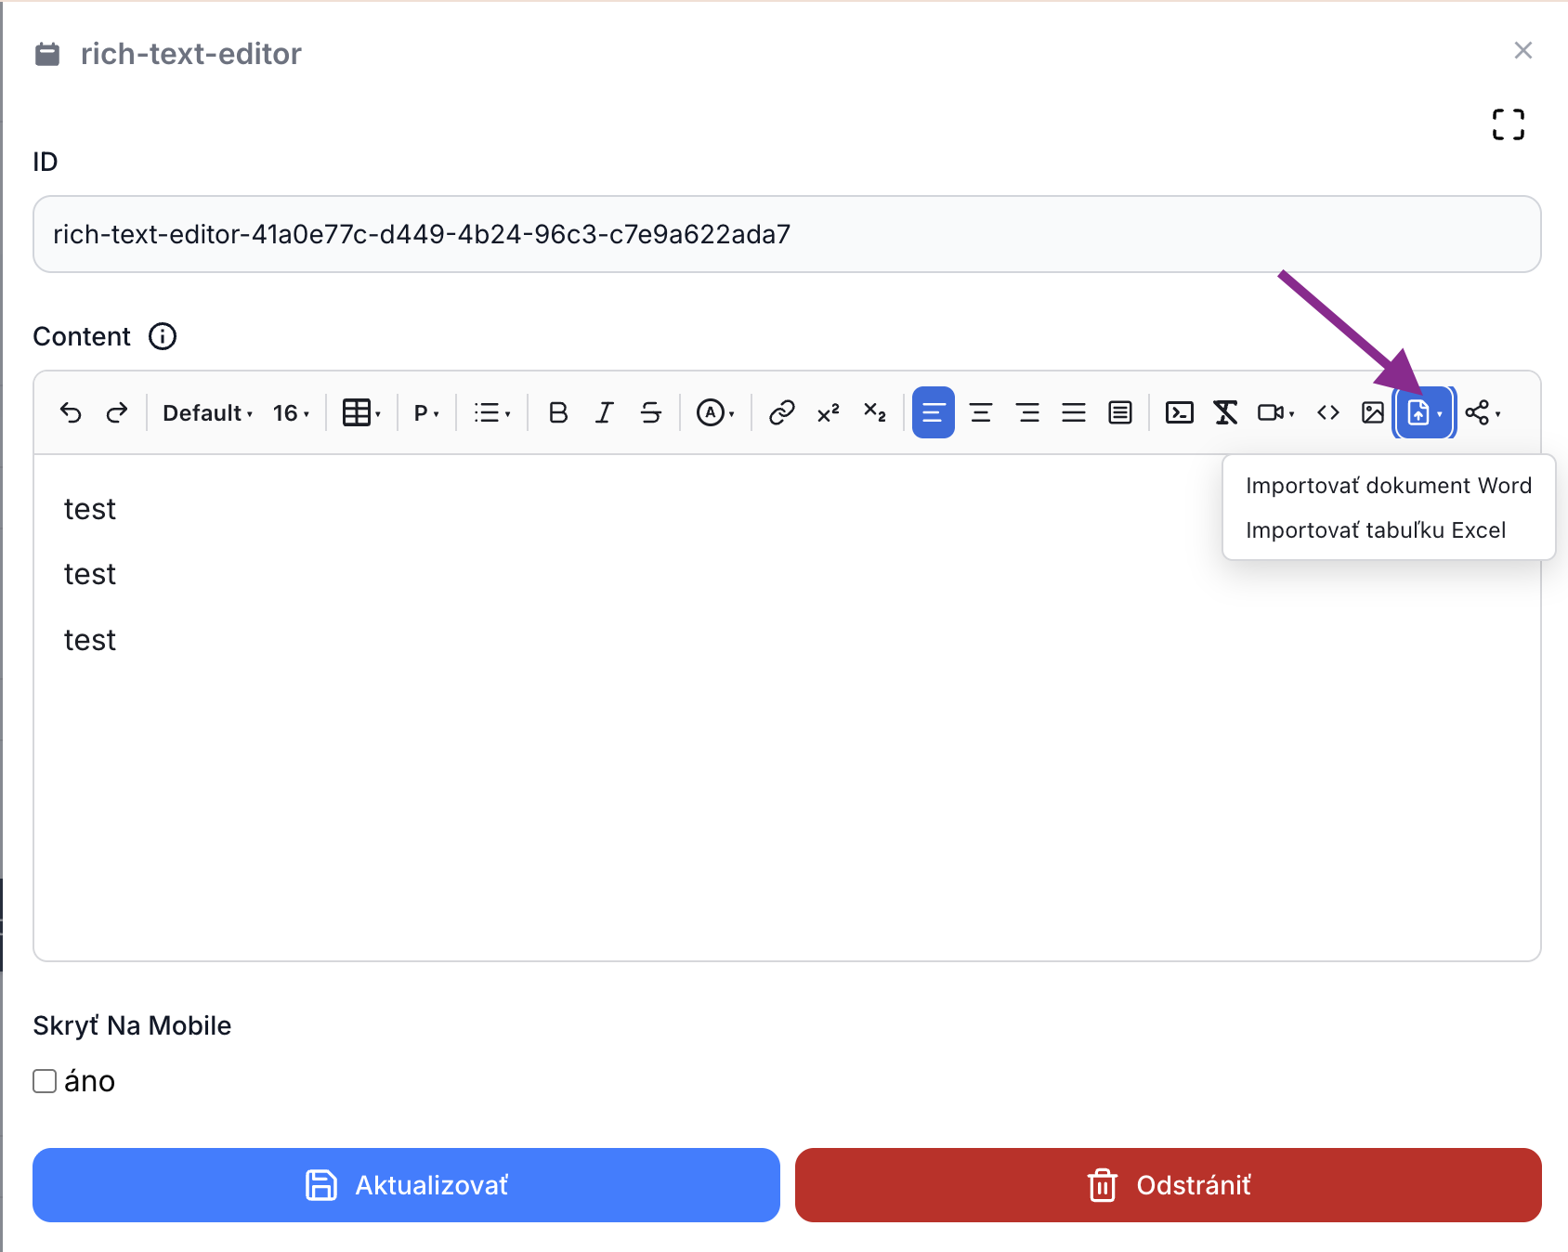Tick the áno checkbox

(45, 1081)
